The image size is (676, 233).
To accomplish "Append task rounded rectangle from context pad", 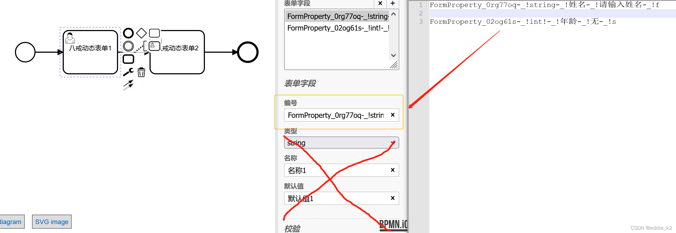I will tap(154, 33).
